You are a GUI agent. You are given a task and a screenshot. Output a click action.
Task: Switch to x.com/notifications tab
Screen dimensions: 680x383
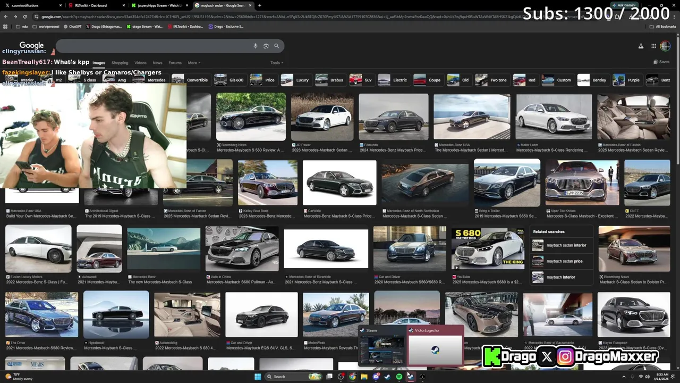32,5
